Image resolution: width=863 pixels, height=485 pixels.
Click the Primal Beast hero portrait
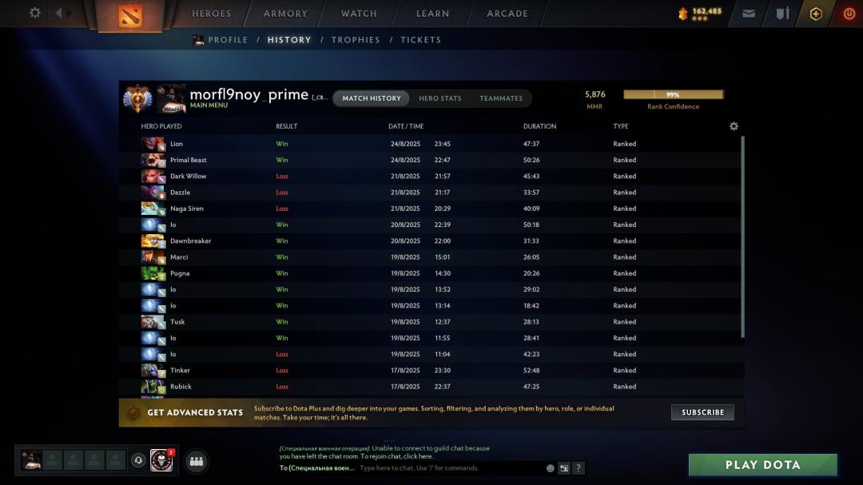pyautogui.click(x=153, y=160)
